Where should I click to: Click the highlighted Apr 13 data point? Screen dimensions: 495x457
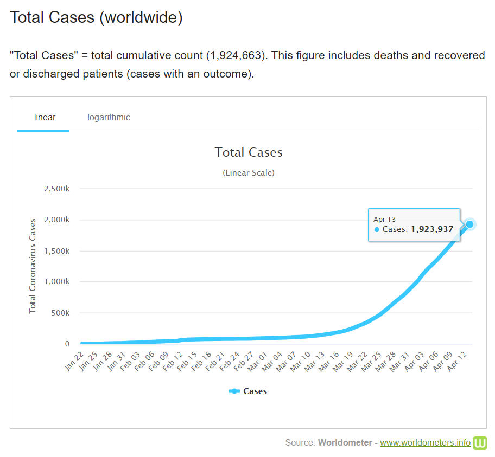[x=469, y=224]
